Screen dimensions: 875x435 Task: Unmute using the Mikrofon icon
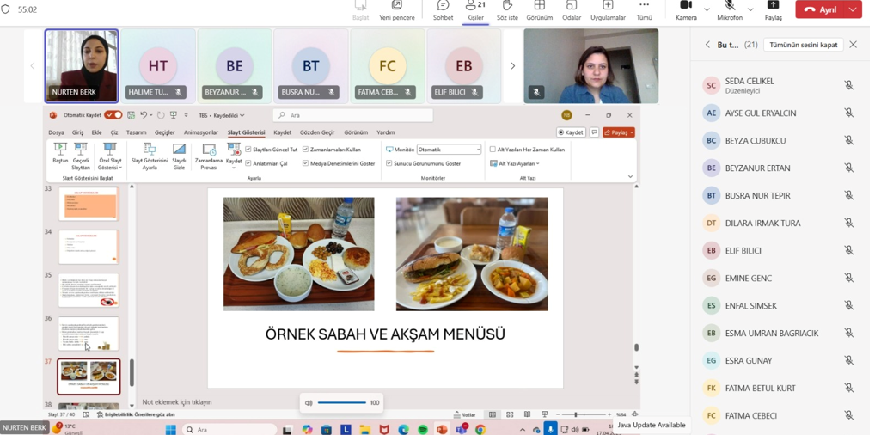[x=729, y=7]
